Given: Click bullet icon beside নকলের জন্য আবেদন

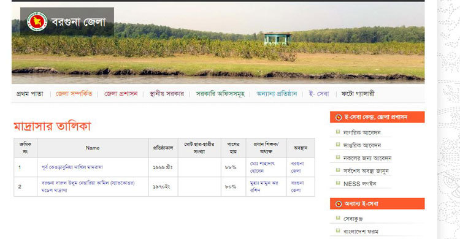Looking at the screenshot, I should pyautogui.click(x=338, y=157).
